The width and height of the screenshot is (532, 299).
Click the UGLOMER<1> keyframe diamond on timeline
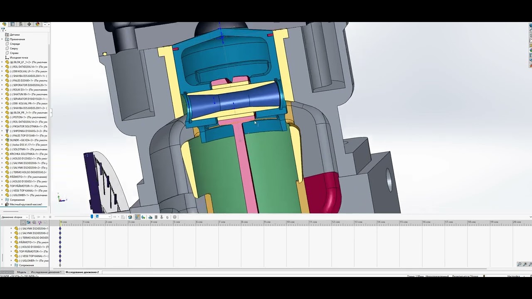pos(60,261)
